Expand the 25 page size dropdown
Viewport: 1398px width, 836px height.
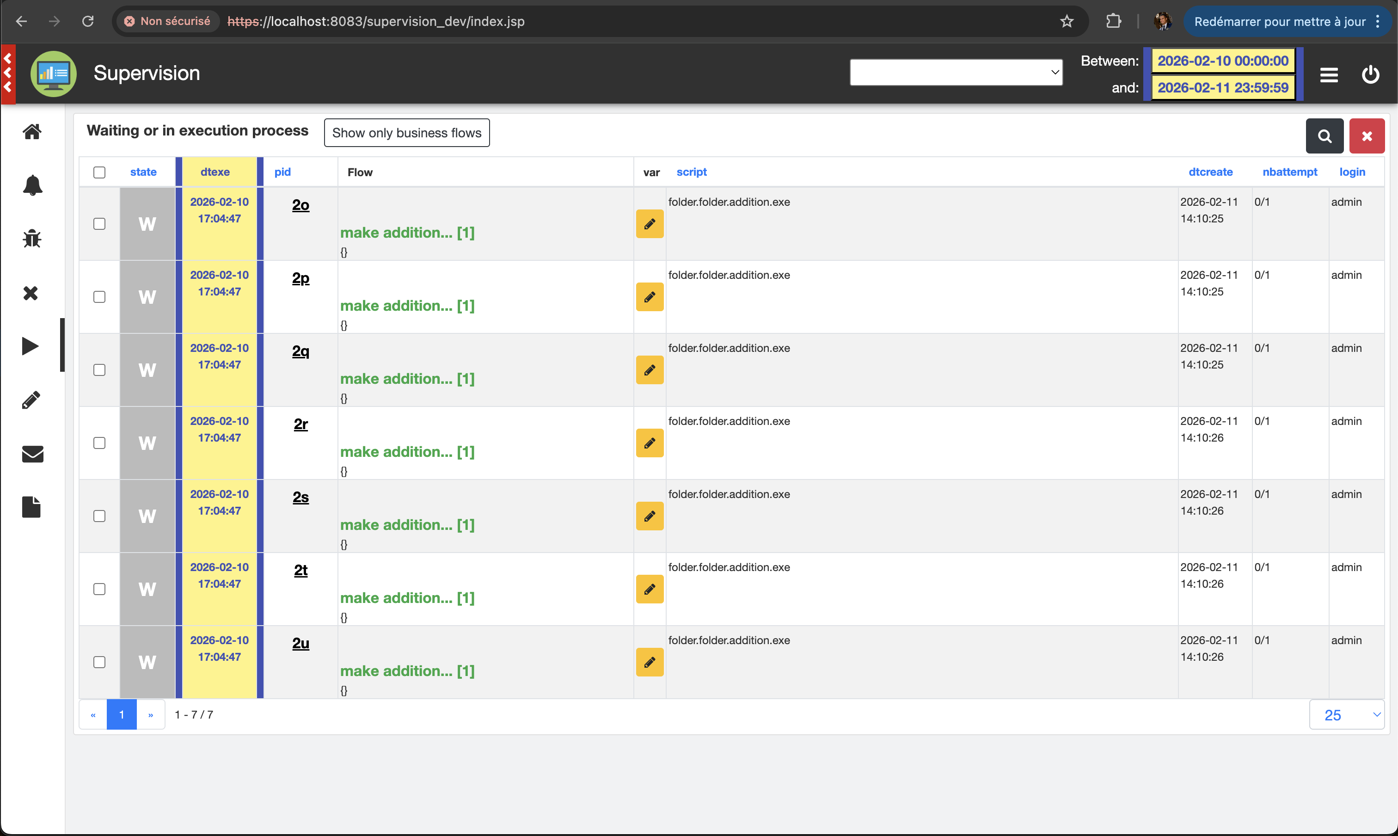[x=1346, y=714]
